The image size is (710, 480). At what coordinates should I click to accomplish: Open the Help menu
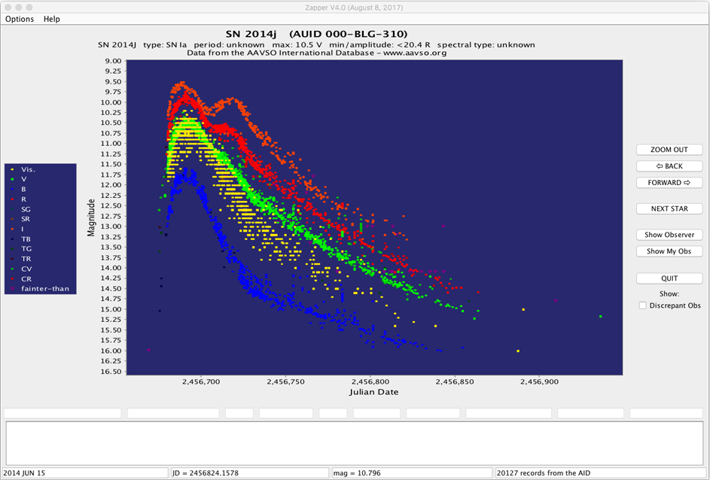[x=51, y=19]
